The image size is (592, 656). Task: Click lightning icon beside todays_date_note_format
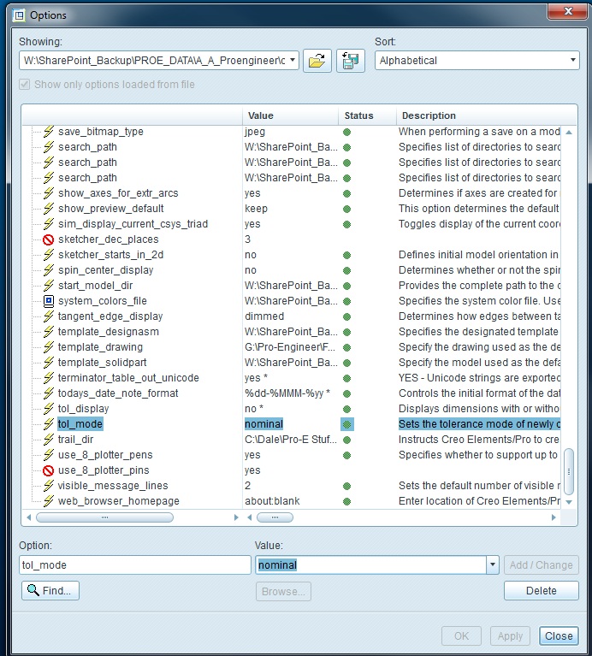tap(49, 393)
